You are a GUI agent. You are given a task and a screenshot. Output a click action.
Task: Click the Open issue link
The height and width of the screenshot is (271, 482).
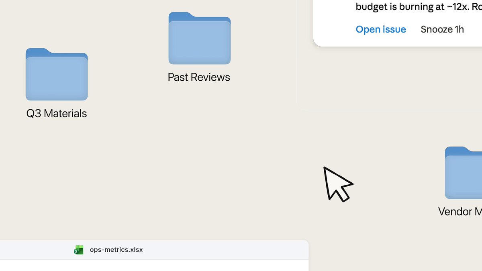pos(381,29)
